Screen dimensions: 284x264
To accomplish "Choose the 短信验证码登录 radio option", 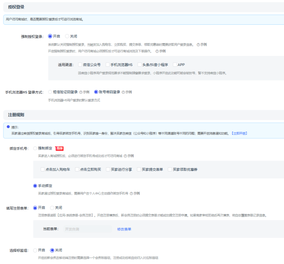I will [x=50, y=92].
